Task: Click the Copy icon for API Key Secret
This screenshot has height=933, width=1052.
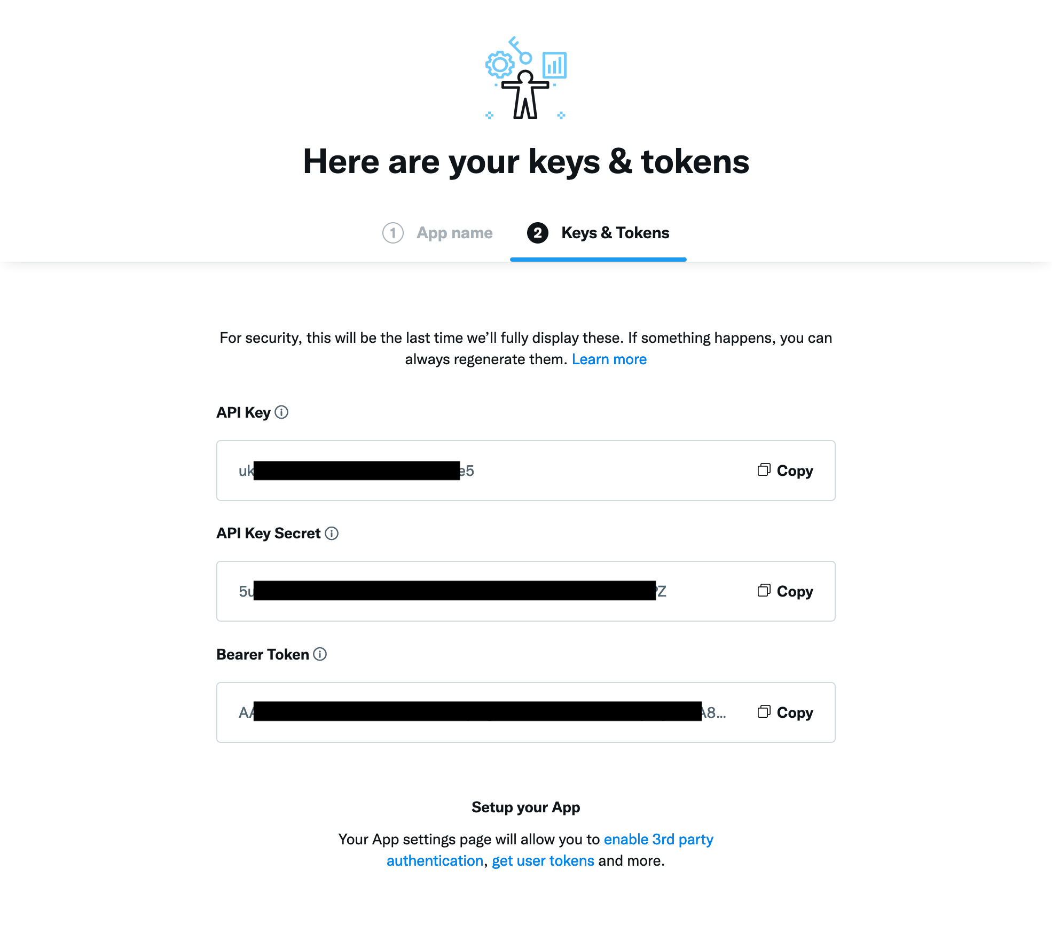Action: (764, 591)
